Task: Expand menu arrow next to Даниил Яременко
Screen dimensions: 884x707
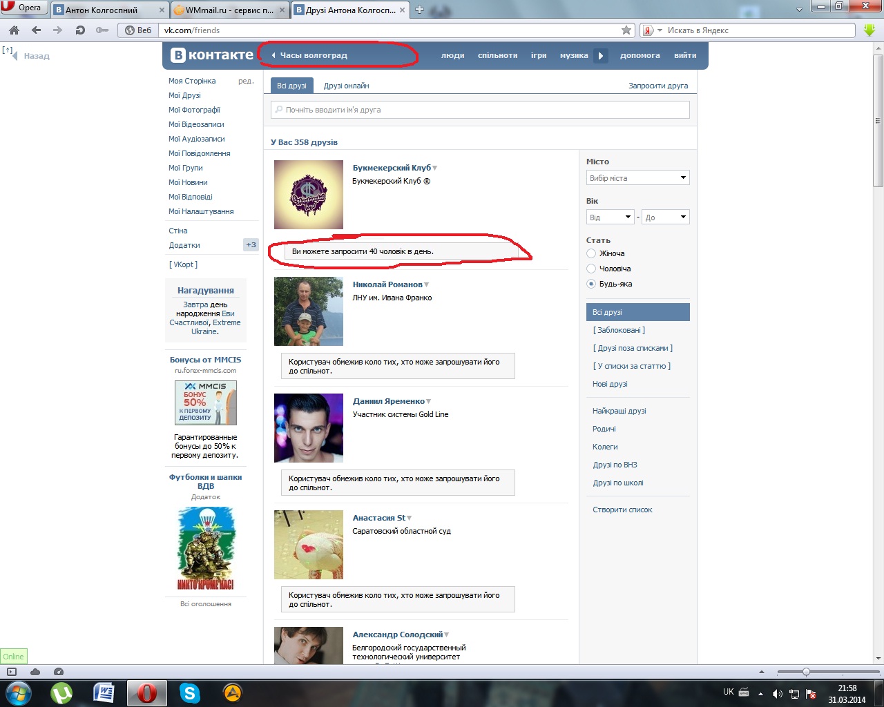Action: click(429, 401)
